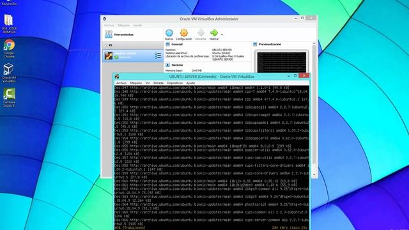Open Ayuda menu in UBUNTU SERVER window
The image size is (409, 230).
tap(190, 83)
